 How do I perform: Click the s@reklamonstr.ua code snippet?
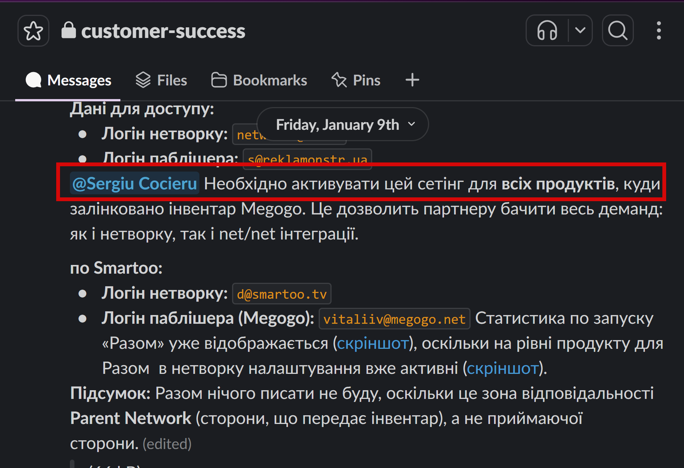click(x=307, y=159)
